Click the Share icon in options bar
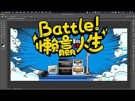Screen dimensions: 135x101 133,16
